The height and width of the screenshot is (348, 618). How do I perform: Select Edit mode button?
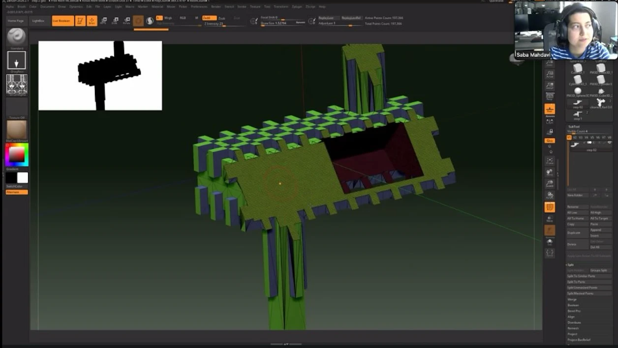click(80, 21)
